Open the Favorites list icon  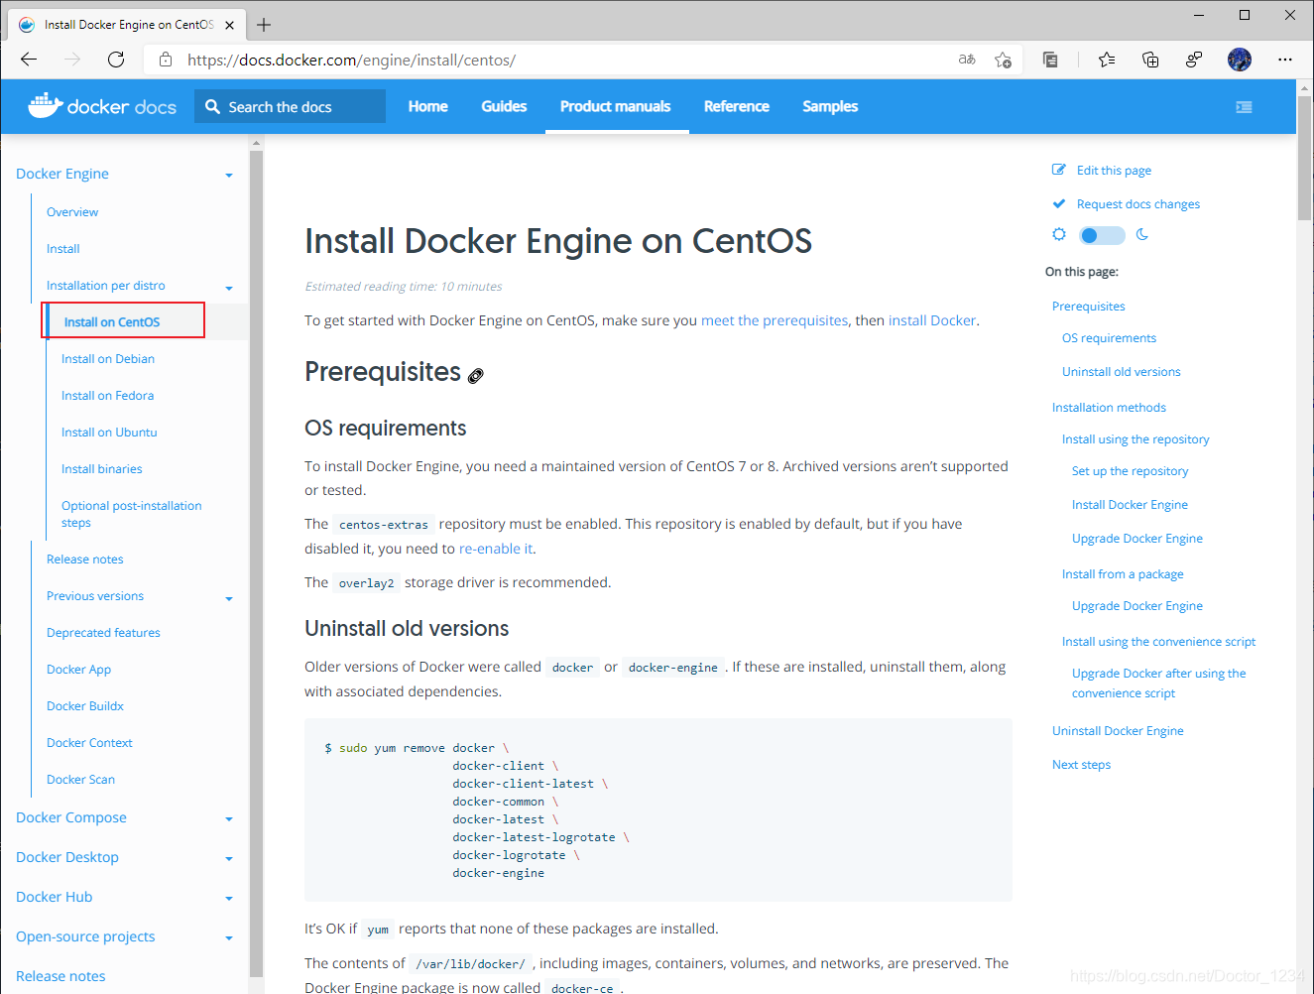[x=1107, y=60]
